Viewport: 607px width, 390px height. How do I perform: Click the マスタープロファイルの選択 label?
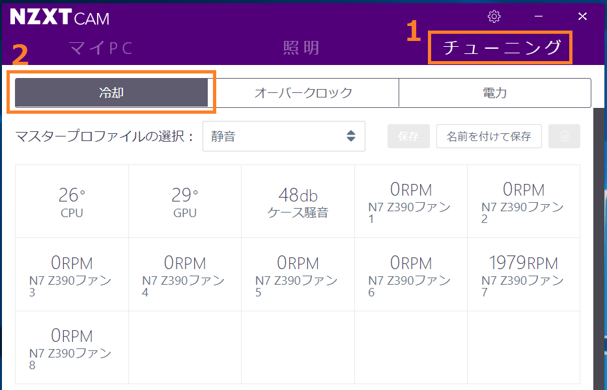coord(104,136)
